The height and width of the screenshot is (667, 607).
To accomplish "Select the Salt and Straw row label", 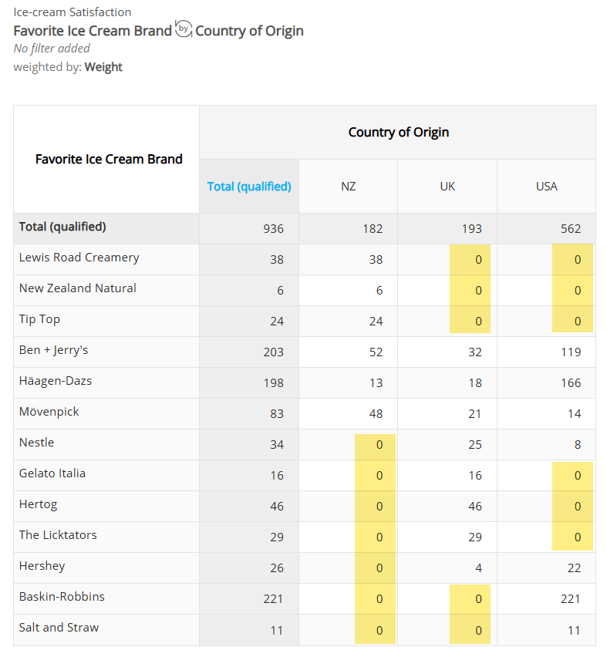I will (59, 628).
